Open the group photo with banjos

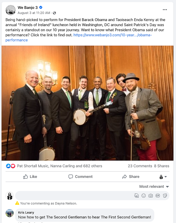click(87, 103)
